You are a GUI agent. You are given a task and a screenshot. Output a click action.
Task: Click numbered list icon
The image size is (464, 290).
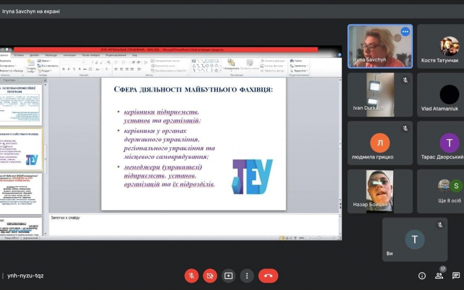(x=125, y=63)
